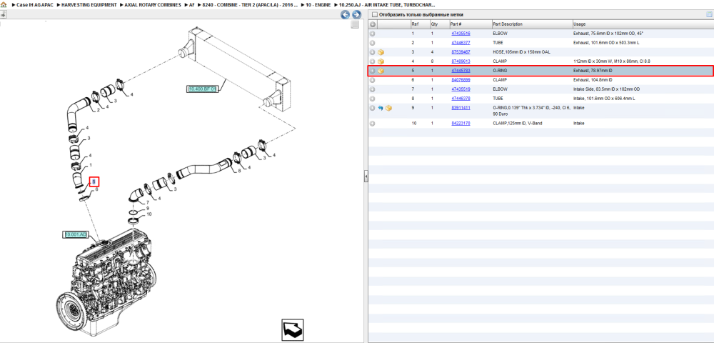Click the add circle icon for O-RING 47445783
This screenshot has height=343, width=714.
coord(373,71)
